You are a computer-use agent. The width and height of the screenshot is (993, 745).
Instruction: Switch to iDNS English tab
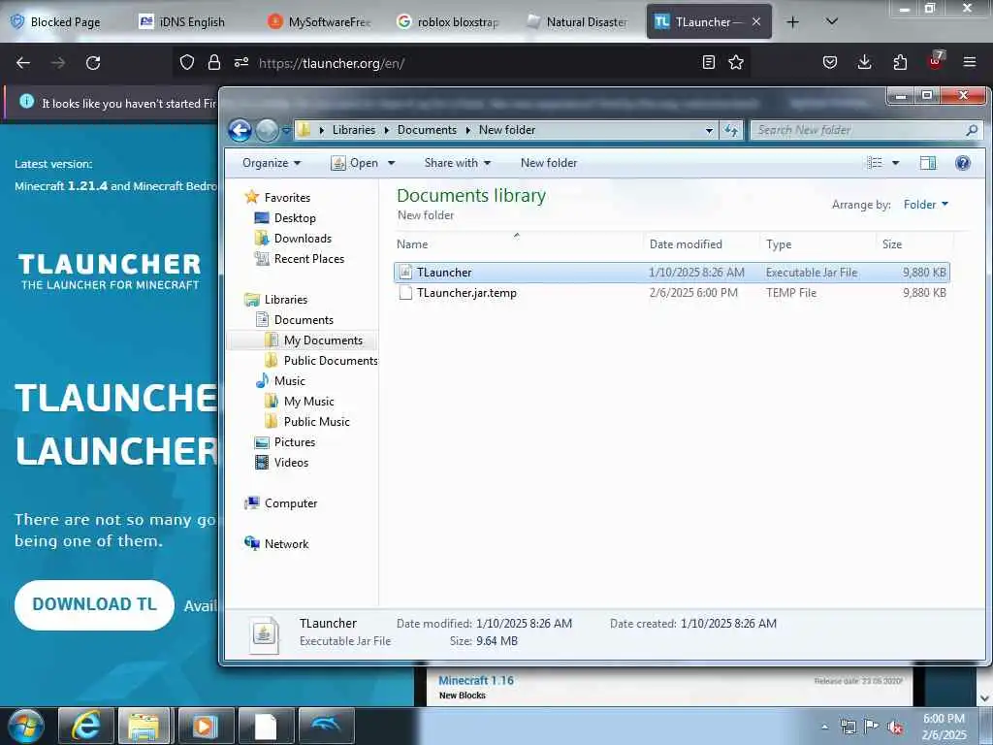190,22
